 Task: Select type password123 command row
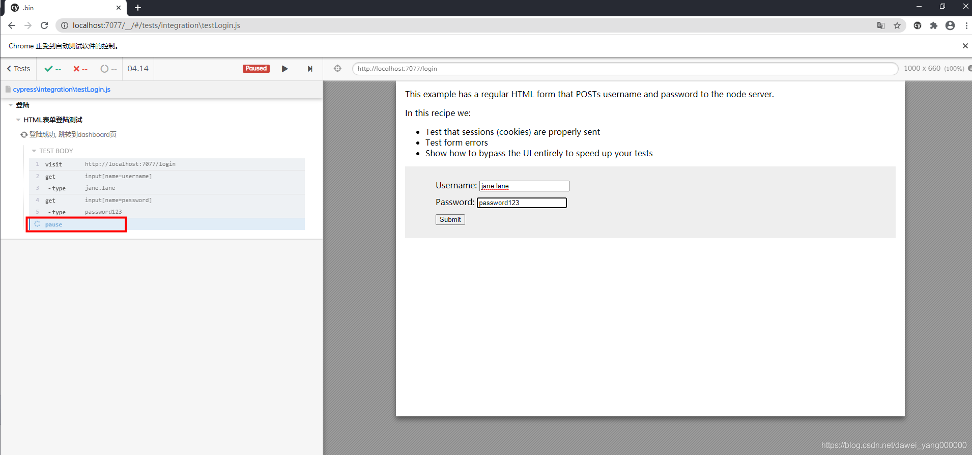[x=167, y=212]
